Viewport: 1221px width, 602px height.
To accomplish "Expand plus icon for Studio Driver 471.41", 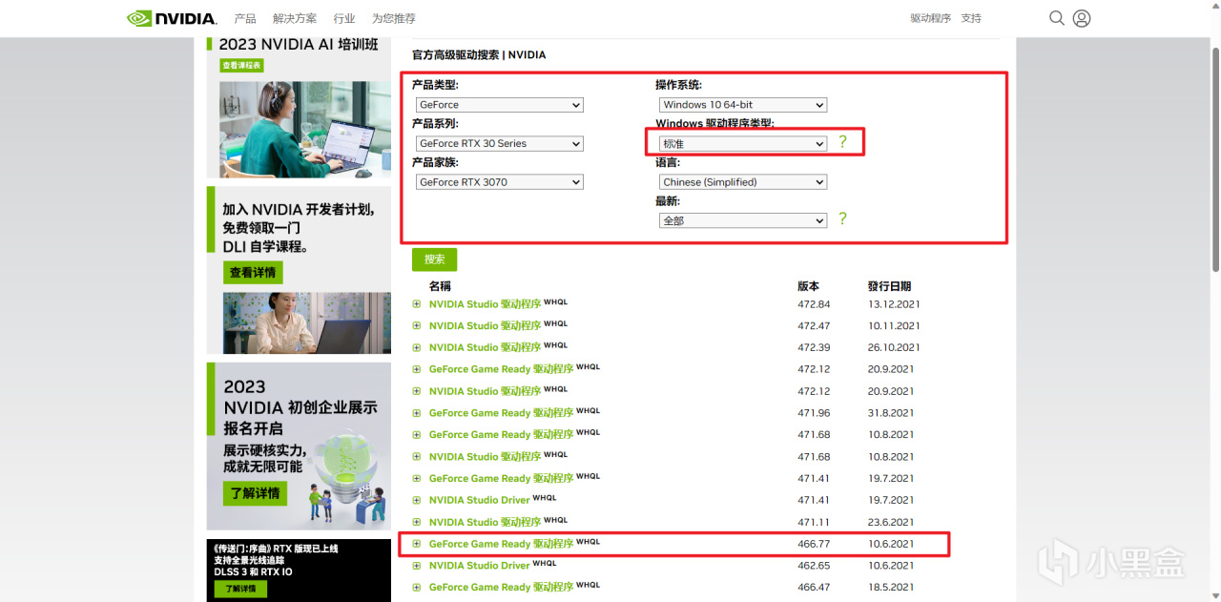I will [417, 500].
